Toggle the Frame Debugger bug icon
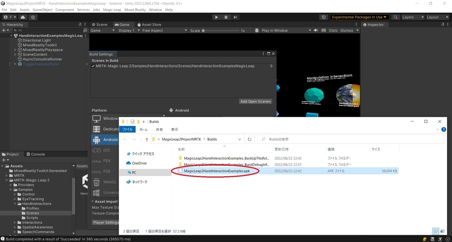The image size is (452, 242). point(257,30)
